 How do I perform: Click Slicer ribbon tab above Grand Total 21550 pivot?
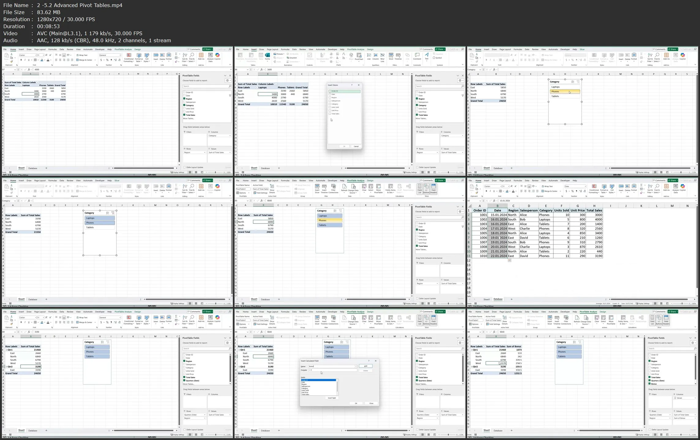click(x=117, y=181)
